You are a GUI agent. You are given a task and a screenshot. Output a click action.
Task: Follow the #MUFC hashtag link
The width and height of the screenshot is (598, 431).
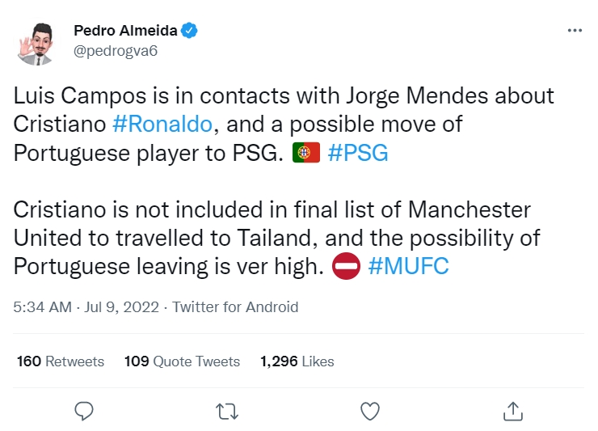[x=408, y=267]
